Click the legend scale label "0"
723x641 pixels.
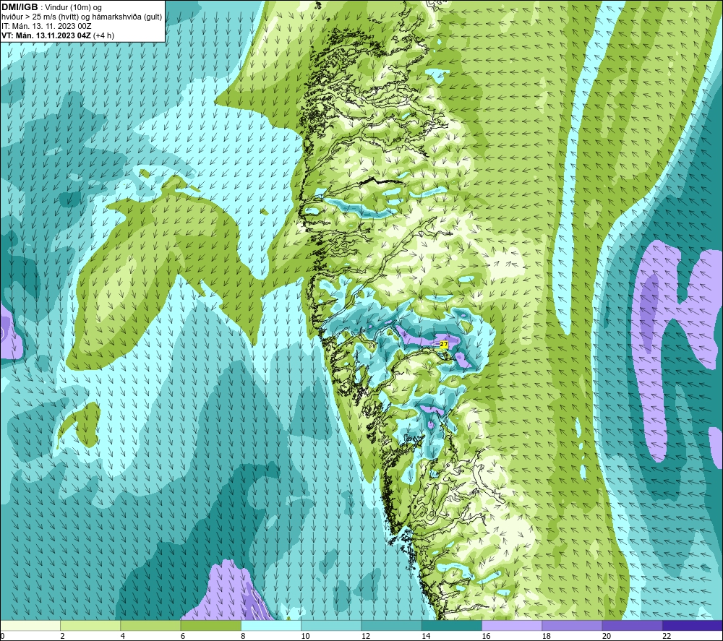coord(2,637)
